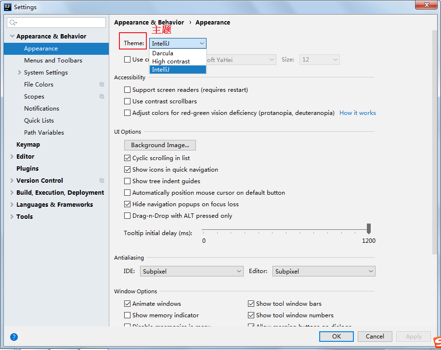This screenshot has height=350, width=441.
Task: Toggle Show tool window bars checkbox
Action: [251, 304]
